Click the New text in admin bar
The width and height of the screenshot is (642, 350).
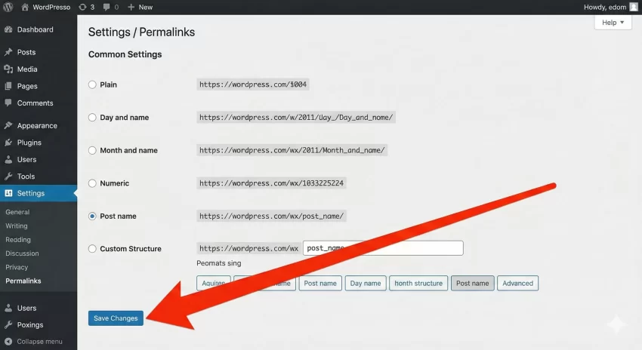[146, 7]
